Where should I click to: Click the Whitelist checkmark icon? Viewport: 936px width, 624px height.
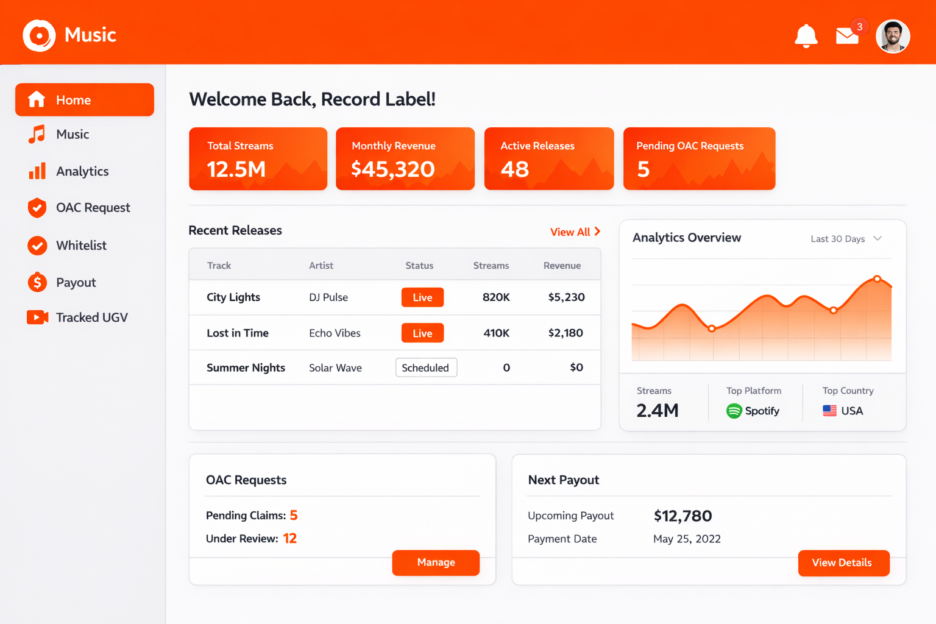(x=37, y=245)
